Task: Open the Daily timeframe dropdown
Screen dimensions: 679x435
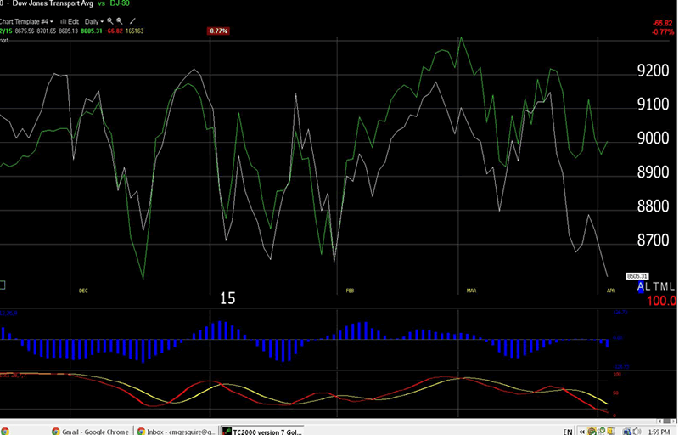Action: [93, 20]
